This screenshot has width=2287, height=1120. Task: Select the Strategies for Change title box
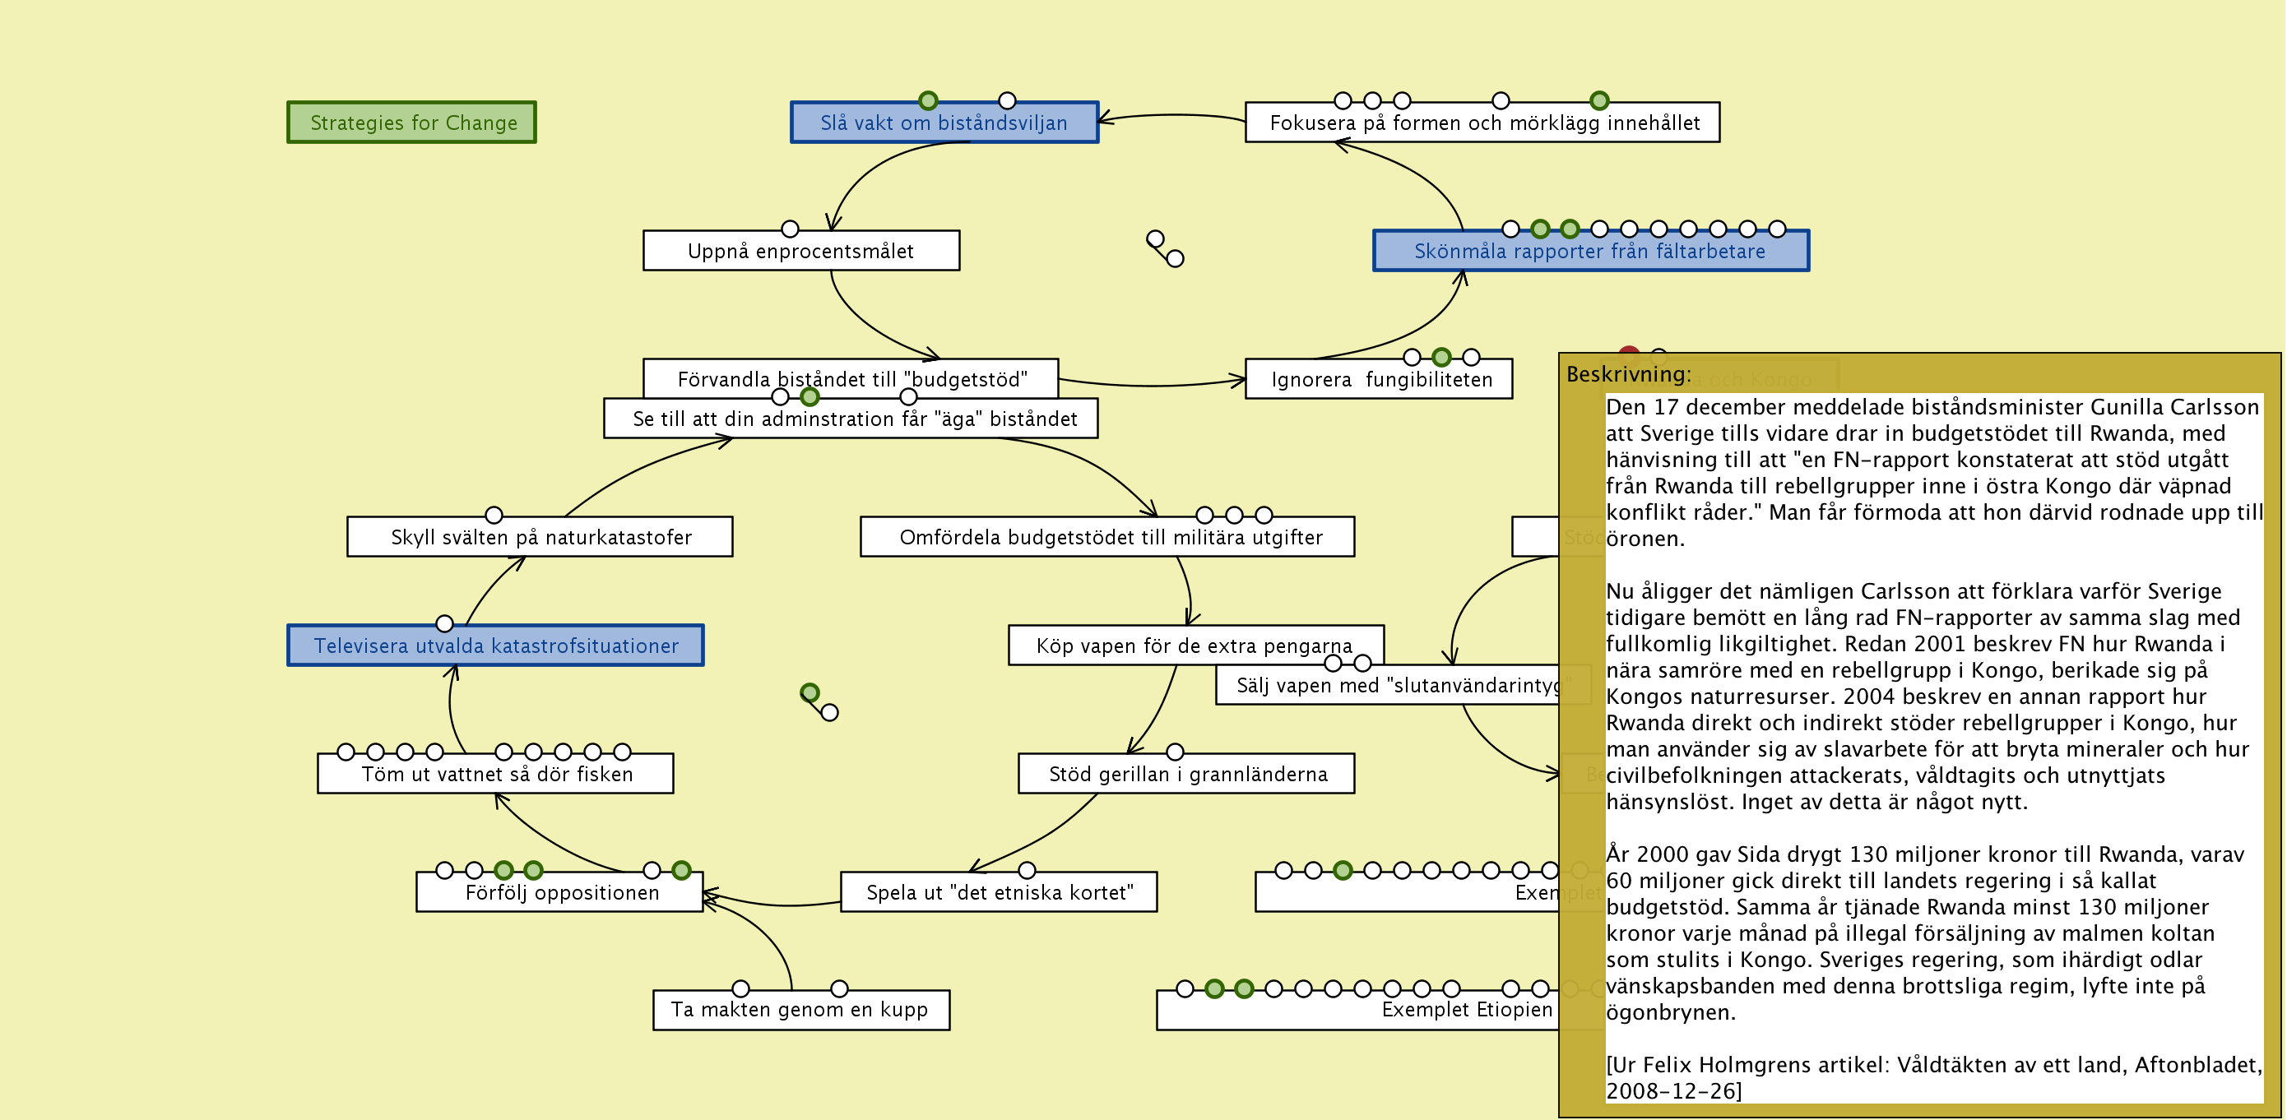click(411, 123)
